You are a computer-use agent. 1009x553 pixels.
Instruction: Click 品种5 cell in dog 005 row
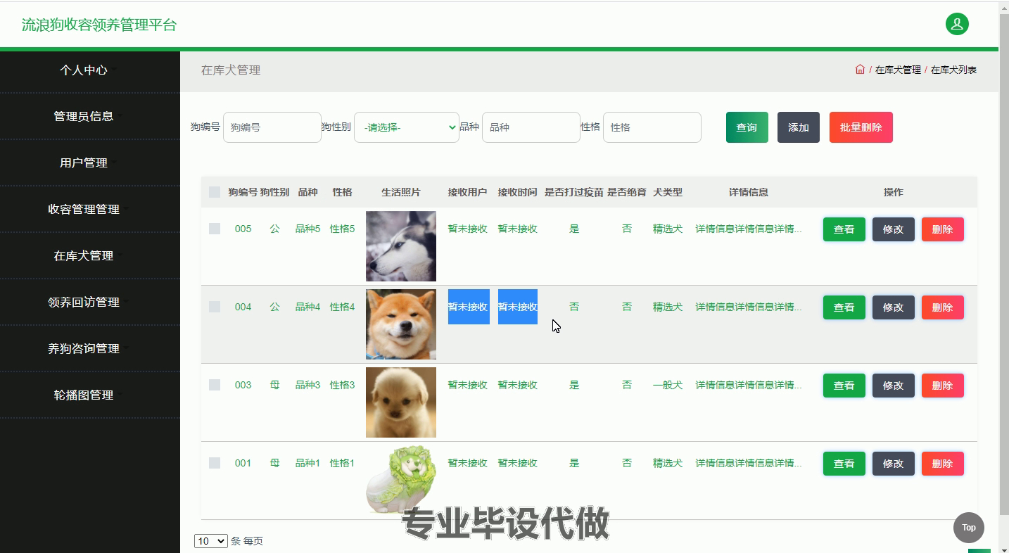coord(307,229)
